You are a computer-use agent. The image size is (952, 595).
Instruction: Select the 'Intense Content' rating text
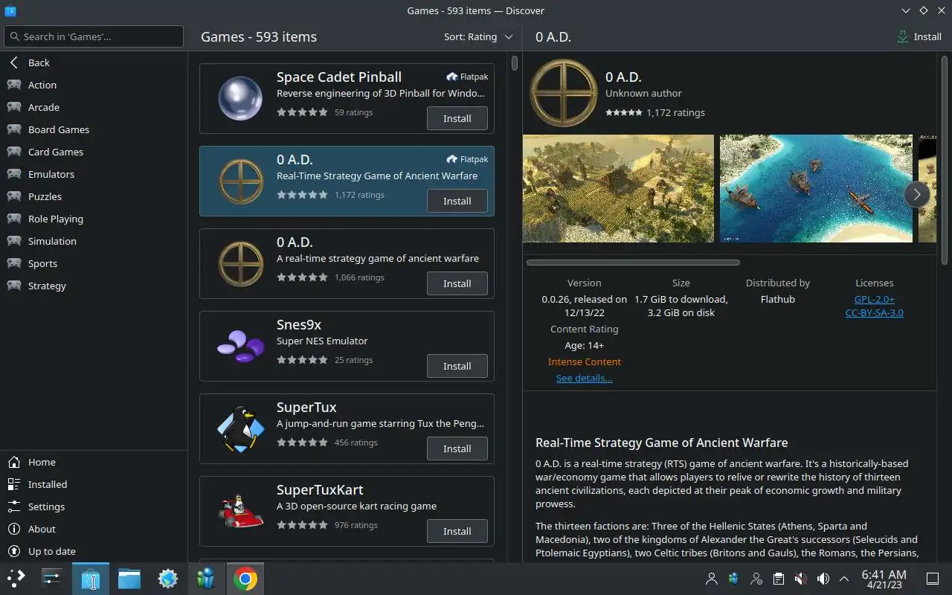(584, 361)
